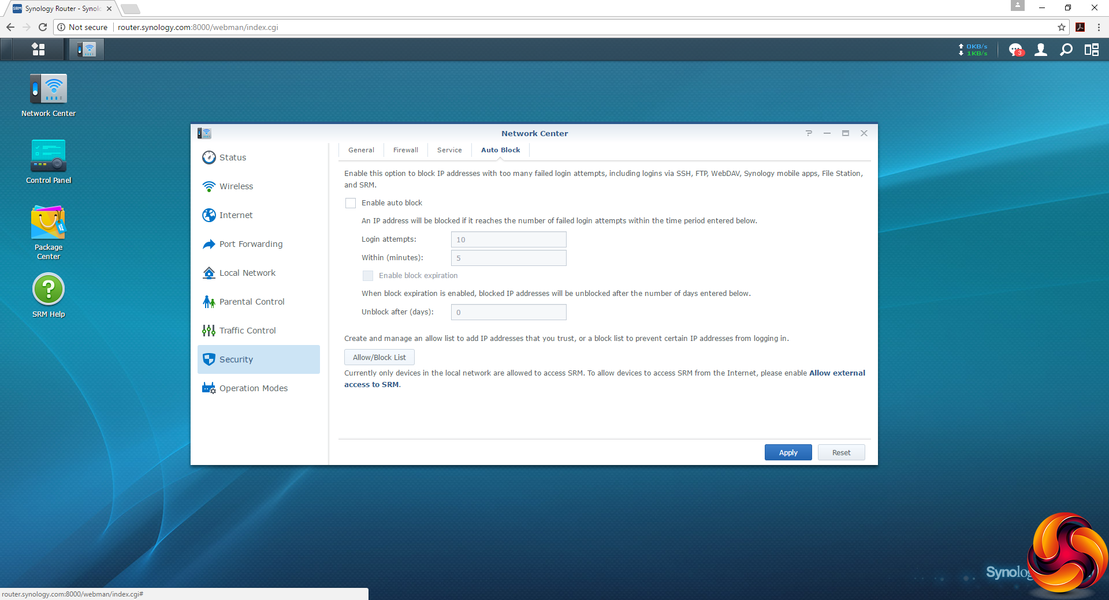Viewport: 1109px width, 600px height.
Task: Click the PDF extension icon in Chrome
Action: pos(1080,27)
